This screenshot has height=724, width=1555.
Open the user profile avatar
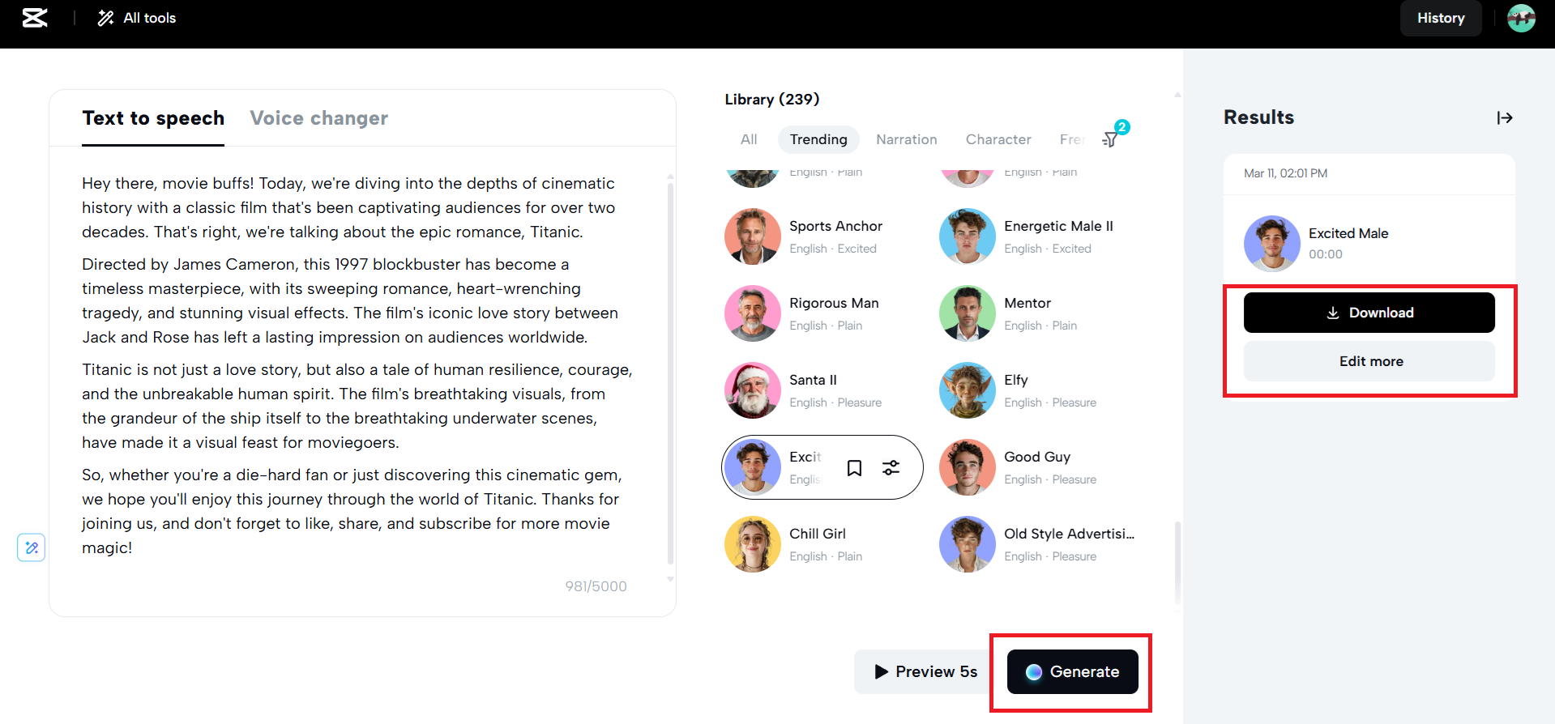tap(1521, 18)
